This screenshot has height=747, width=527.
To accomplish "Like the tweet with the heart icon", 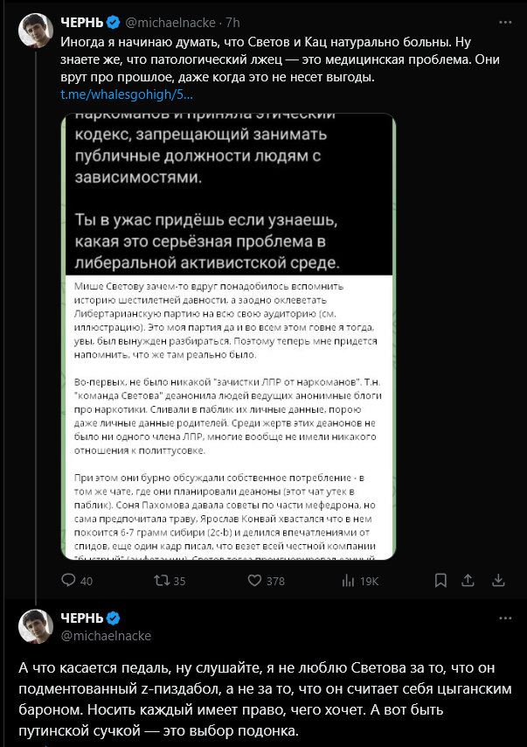I will (x=254, y=580).
